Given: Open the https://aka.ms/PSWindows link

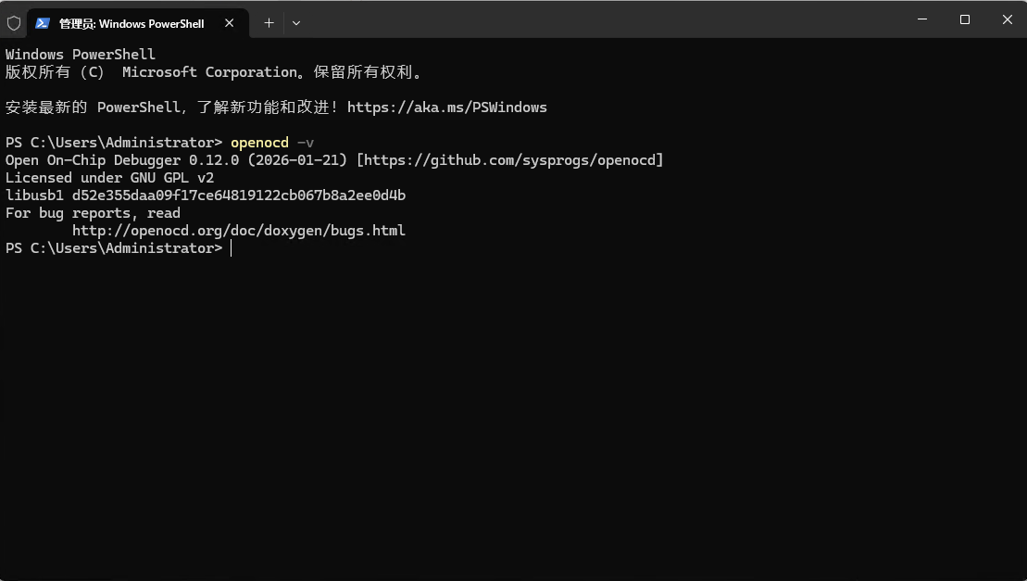Looking at the screenshot, I should click(x=447, y=107).
